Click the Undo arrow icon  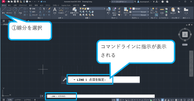click(x=30, y=2)
